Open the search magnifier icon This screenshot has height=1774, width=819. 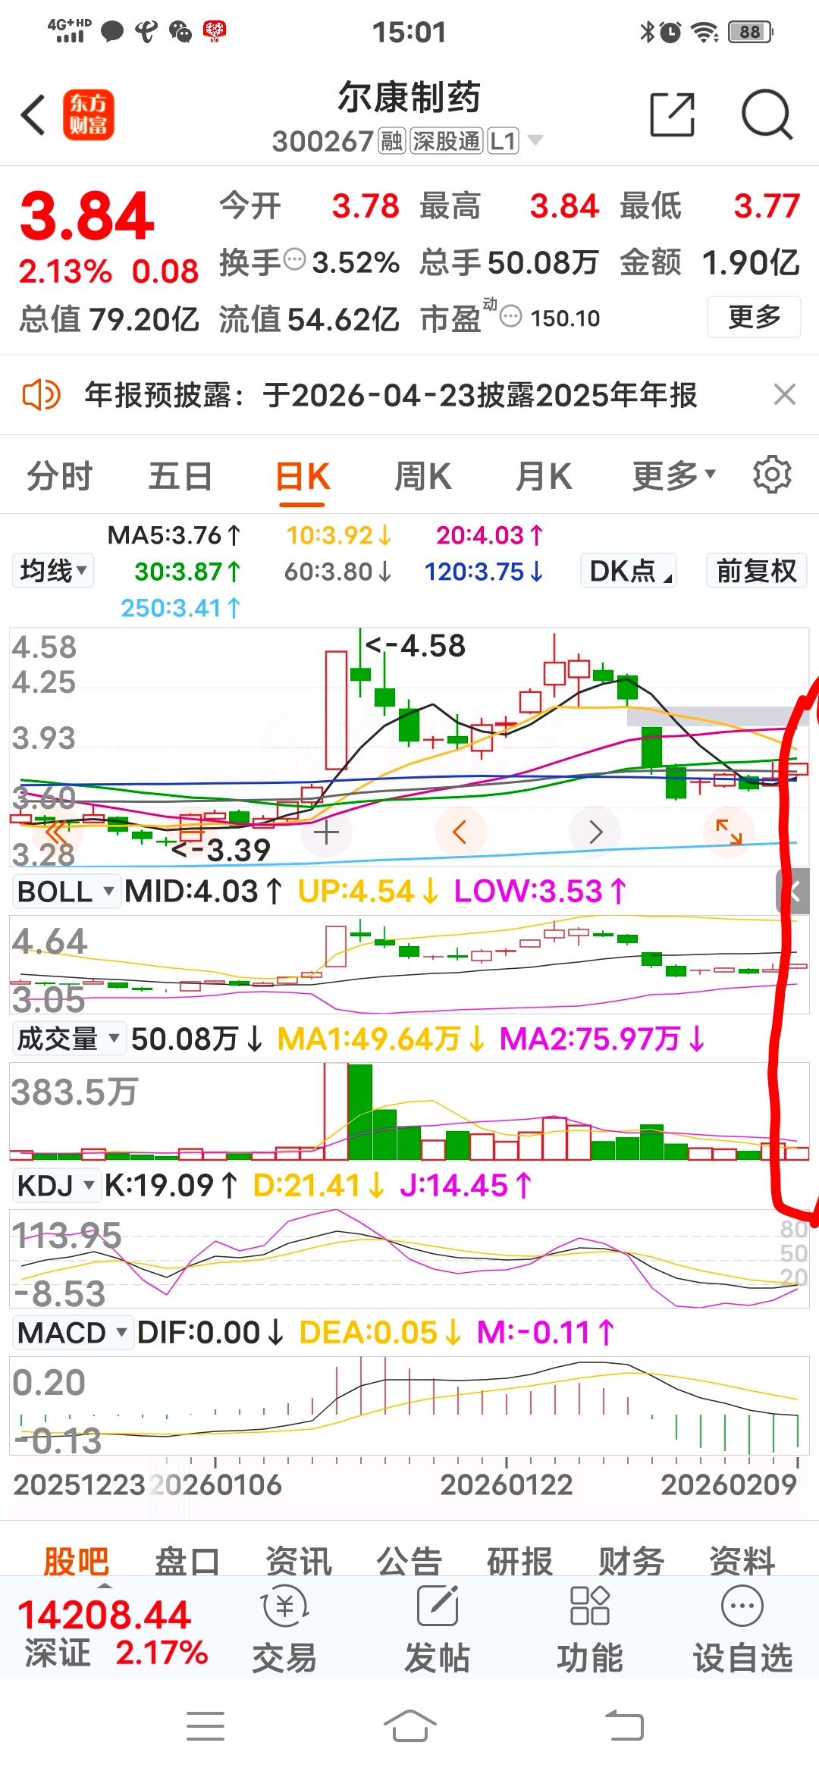(x=767, y=115)
